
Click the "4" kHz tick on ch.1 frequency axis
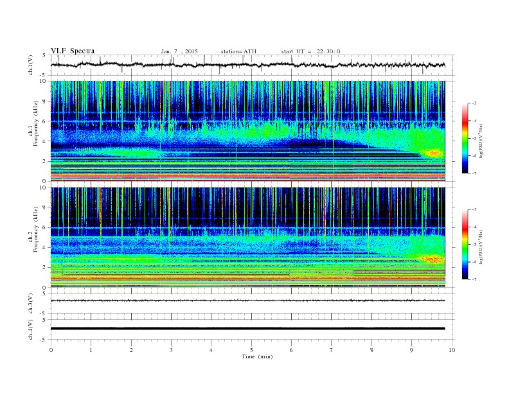pyautogui.click(x=44, y=141)
